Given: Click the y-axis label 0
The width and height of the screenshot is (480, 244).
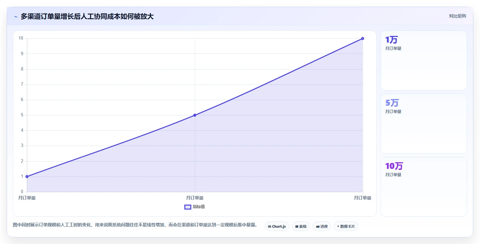Looking at the screenshot, I should tap(22, 192).
